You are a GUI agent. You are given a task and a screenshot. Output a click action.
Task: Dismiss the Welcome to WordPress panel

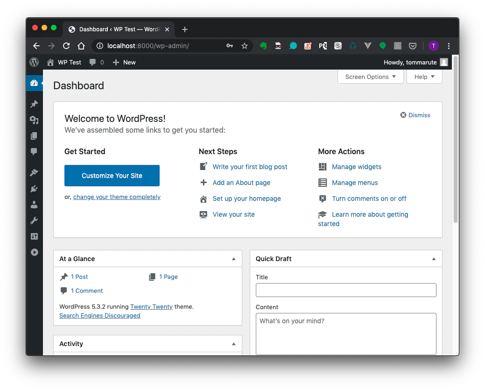(415, 115)
